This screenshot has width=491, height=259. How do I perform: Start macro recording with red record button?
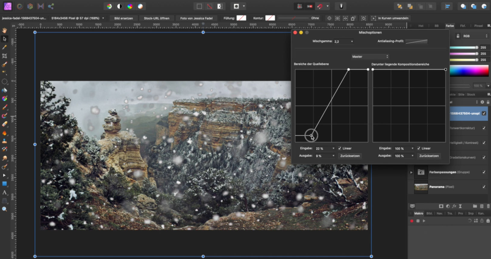tap(412, 221)
